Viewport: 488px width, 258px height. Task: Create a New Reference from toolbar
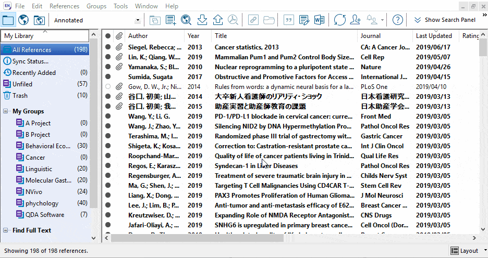coord(170,20)
